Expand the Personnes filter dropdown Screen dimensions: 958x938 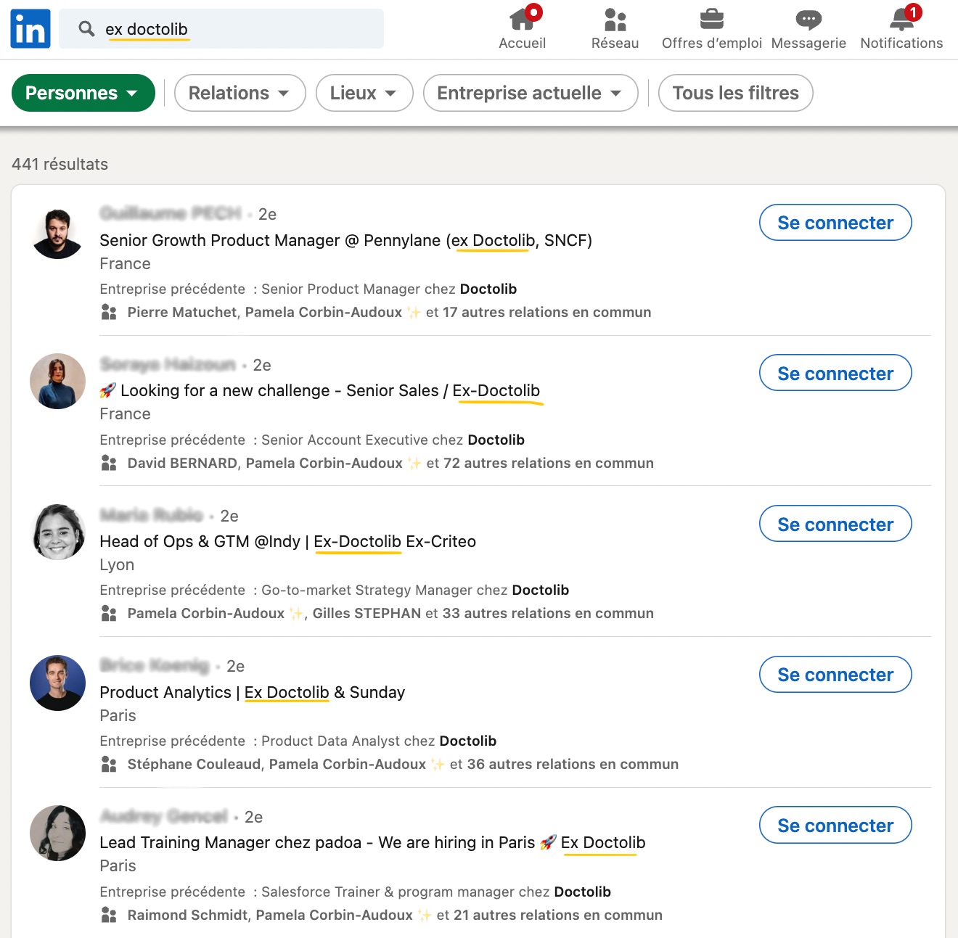click(83, 93)
